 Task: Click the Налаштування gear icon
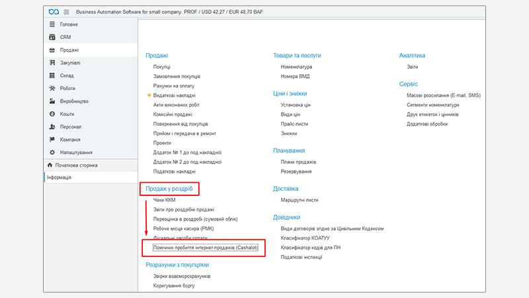53,152
